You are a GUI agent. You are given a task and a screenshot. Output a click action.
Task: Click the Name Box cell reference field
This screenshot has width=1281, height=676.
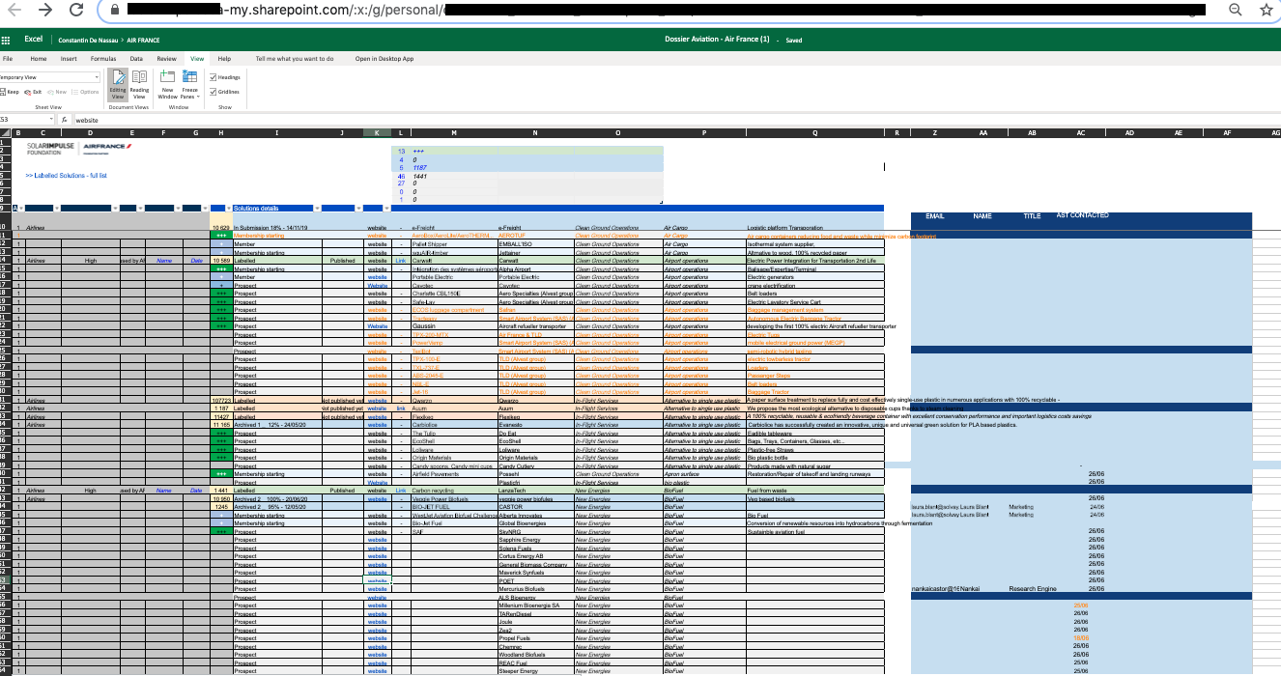pos(25,120)
